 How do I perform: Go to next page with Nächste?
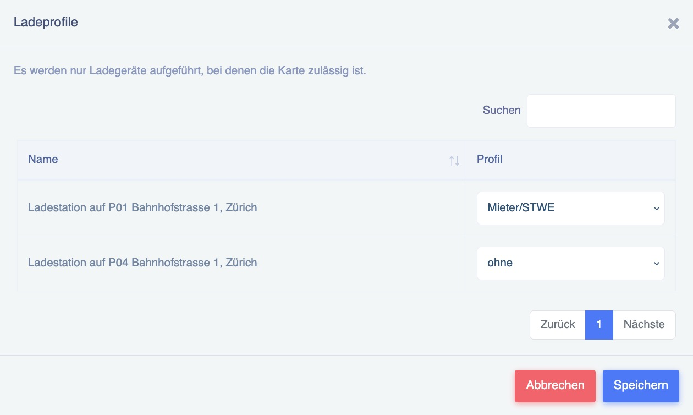(x=644, y=325)
